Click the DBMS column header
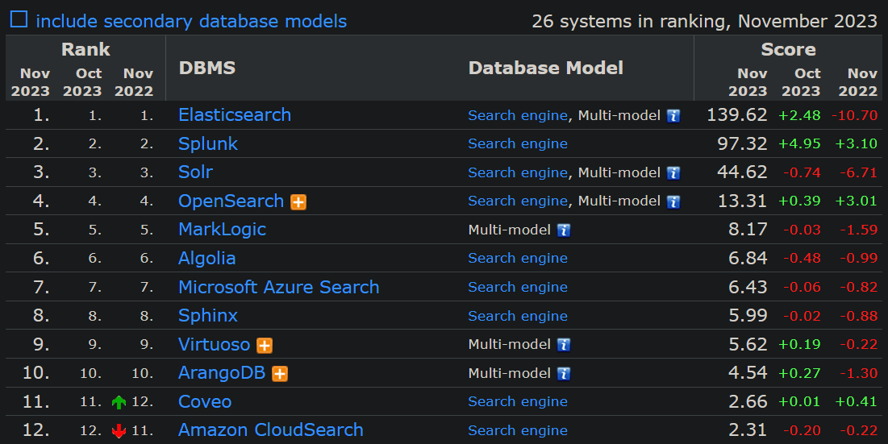The height and width of the screenshot is (444, 888). (207, 68)
